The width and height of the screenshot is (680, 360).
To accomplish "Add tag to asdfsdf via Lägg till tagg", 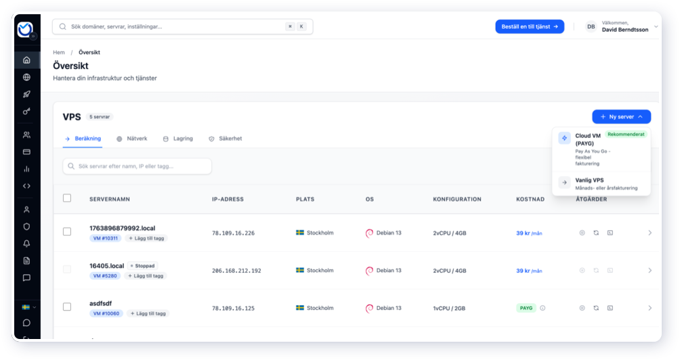I will click(148, 313).
